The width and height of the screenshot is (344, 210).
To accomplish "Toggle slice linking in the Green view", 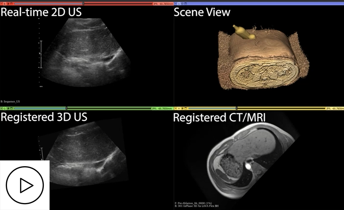I will tap(8, 108).
